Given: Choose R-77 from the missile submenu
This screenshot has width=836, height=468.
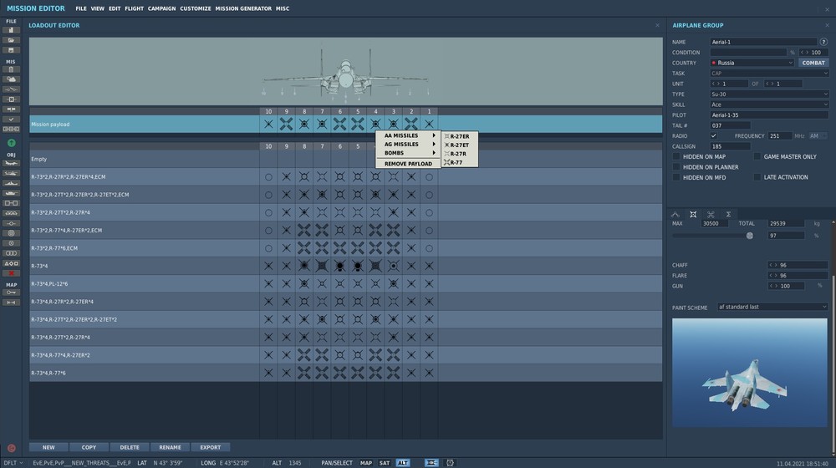Looking at the screenshot, I should [460, 163].
